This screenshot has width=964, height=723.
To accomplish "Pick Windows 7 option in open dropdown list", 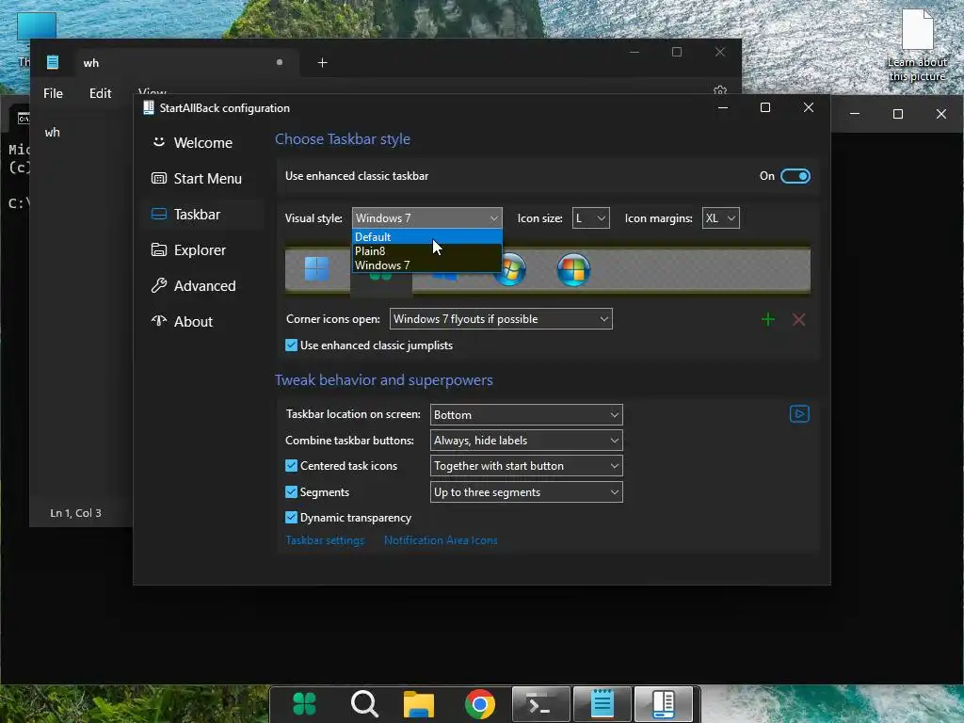I will [x=426, y=265].
